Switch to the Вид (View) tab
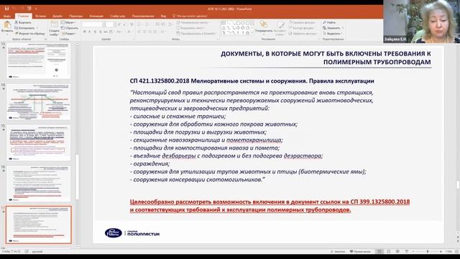 (x=163, y=16)
